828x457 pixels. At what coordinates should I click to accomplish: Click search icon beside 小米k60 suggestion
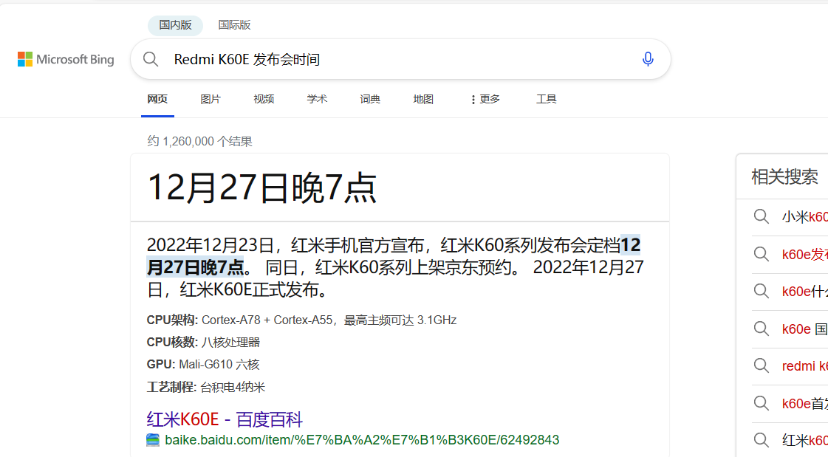(762, 216)
